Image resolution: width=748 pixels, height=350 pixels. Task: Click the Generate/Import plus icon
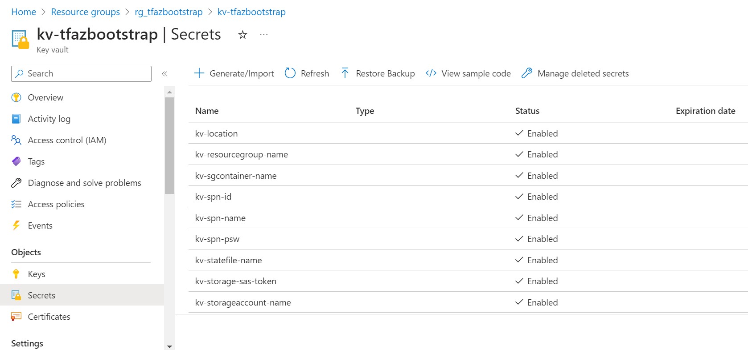click(x=199, y=73)
